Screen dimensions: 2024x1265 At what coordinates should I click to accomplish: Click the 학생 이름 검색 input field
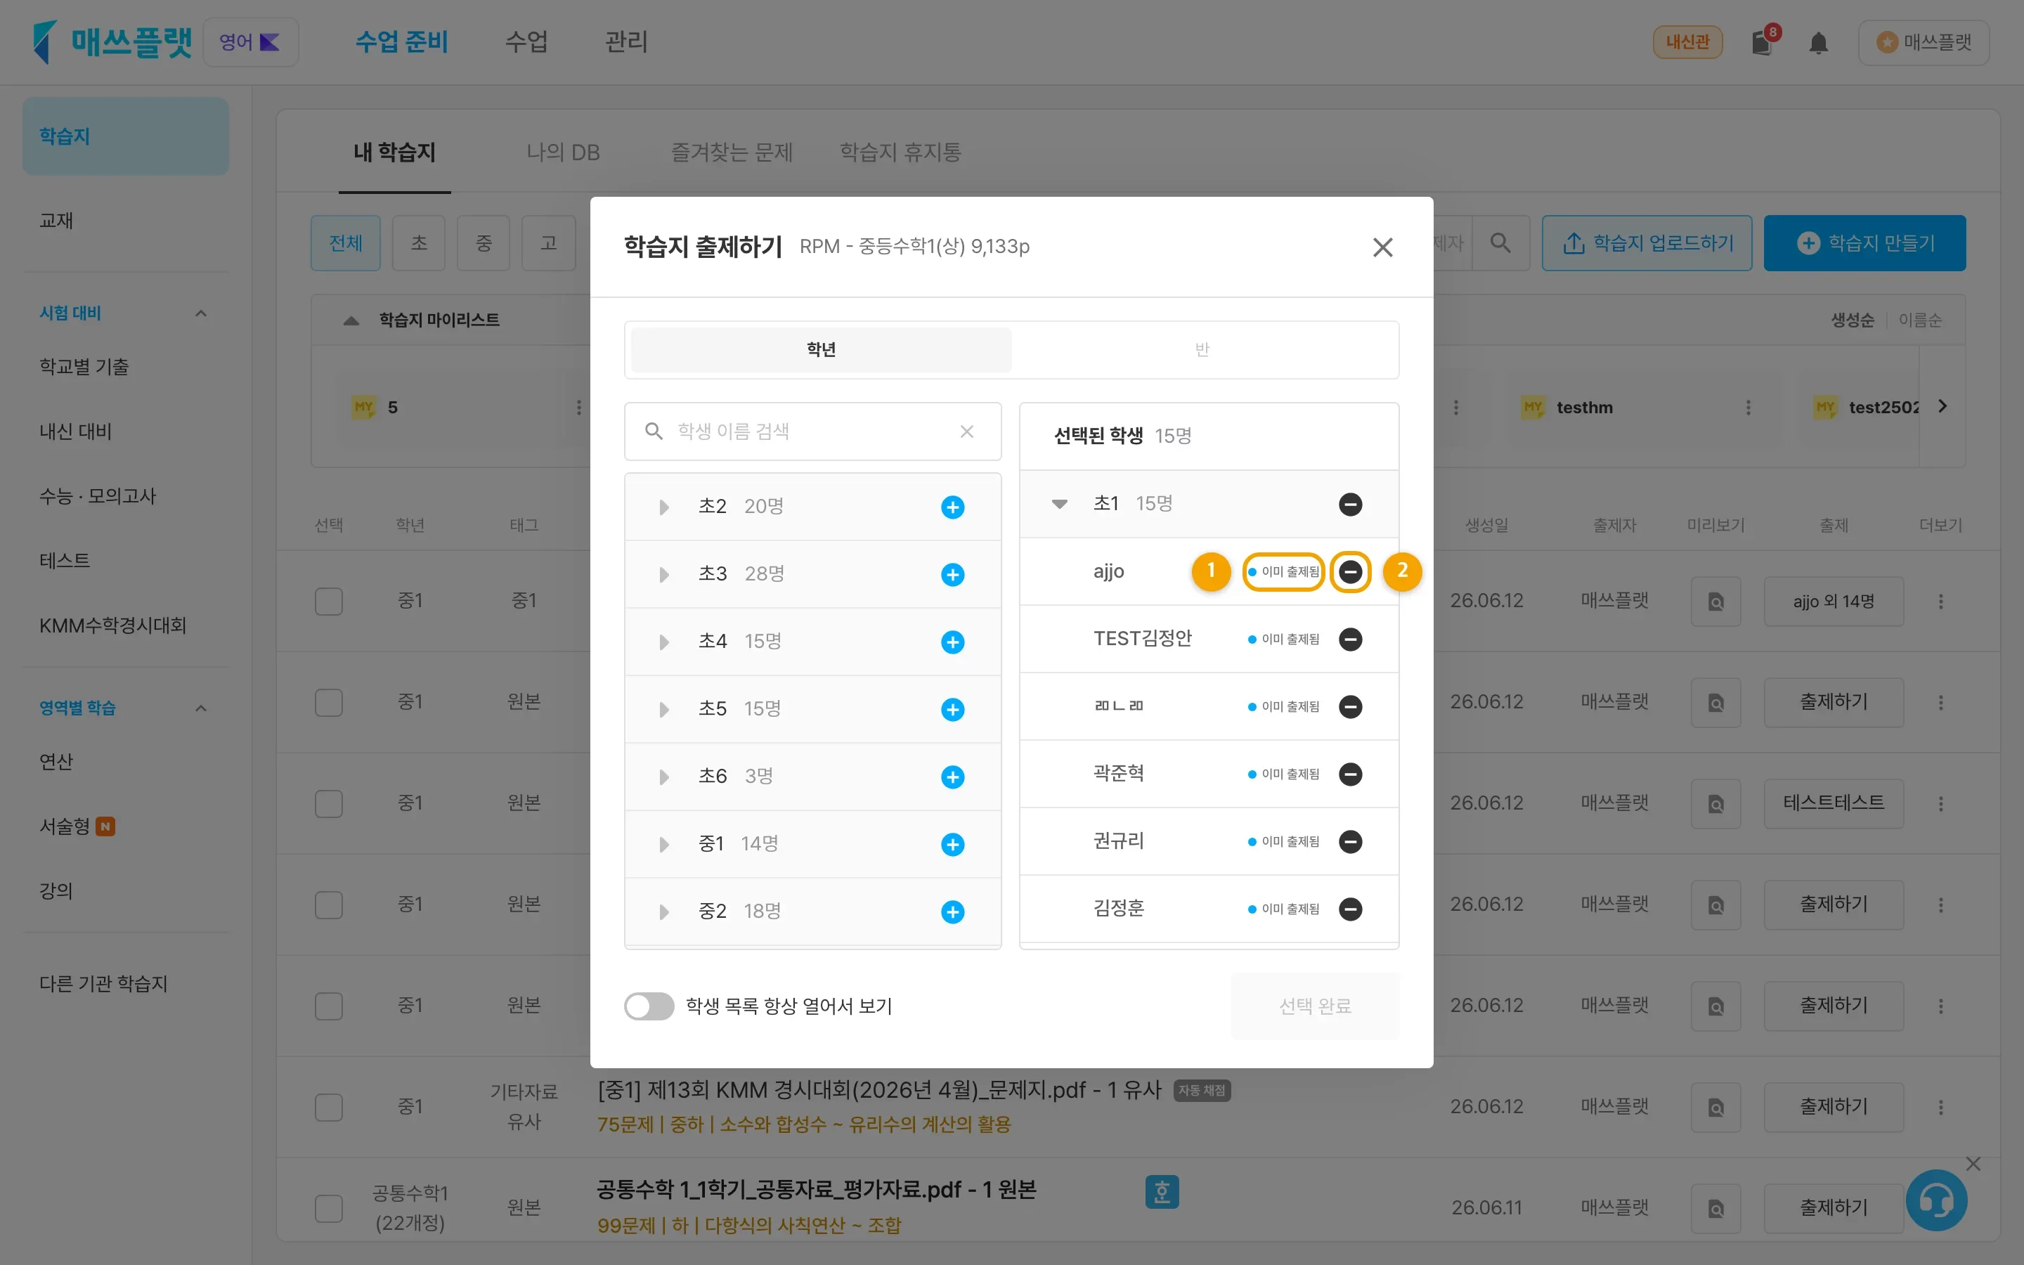pyautogui.click(x=812, y=431)
